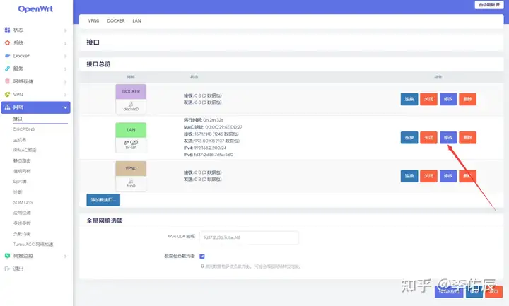Click 删除 button in the LAN row
The image size is (509, 306).
(467, 138)
